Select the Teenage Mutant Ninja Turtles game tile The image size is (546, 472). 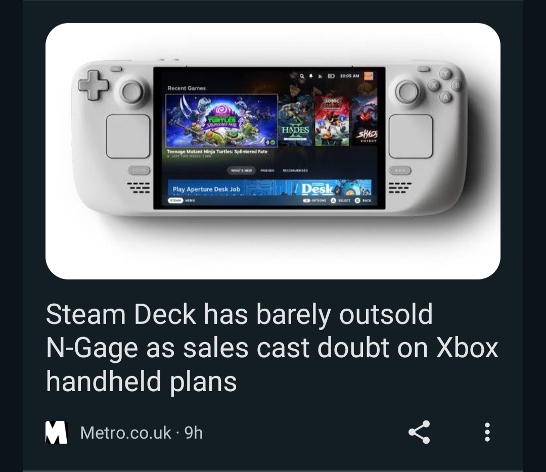pyautogui.click(x=221, y=120)
